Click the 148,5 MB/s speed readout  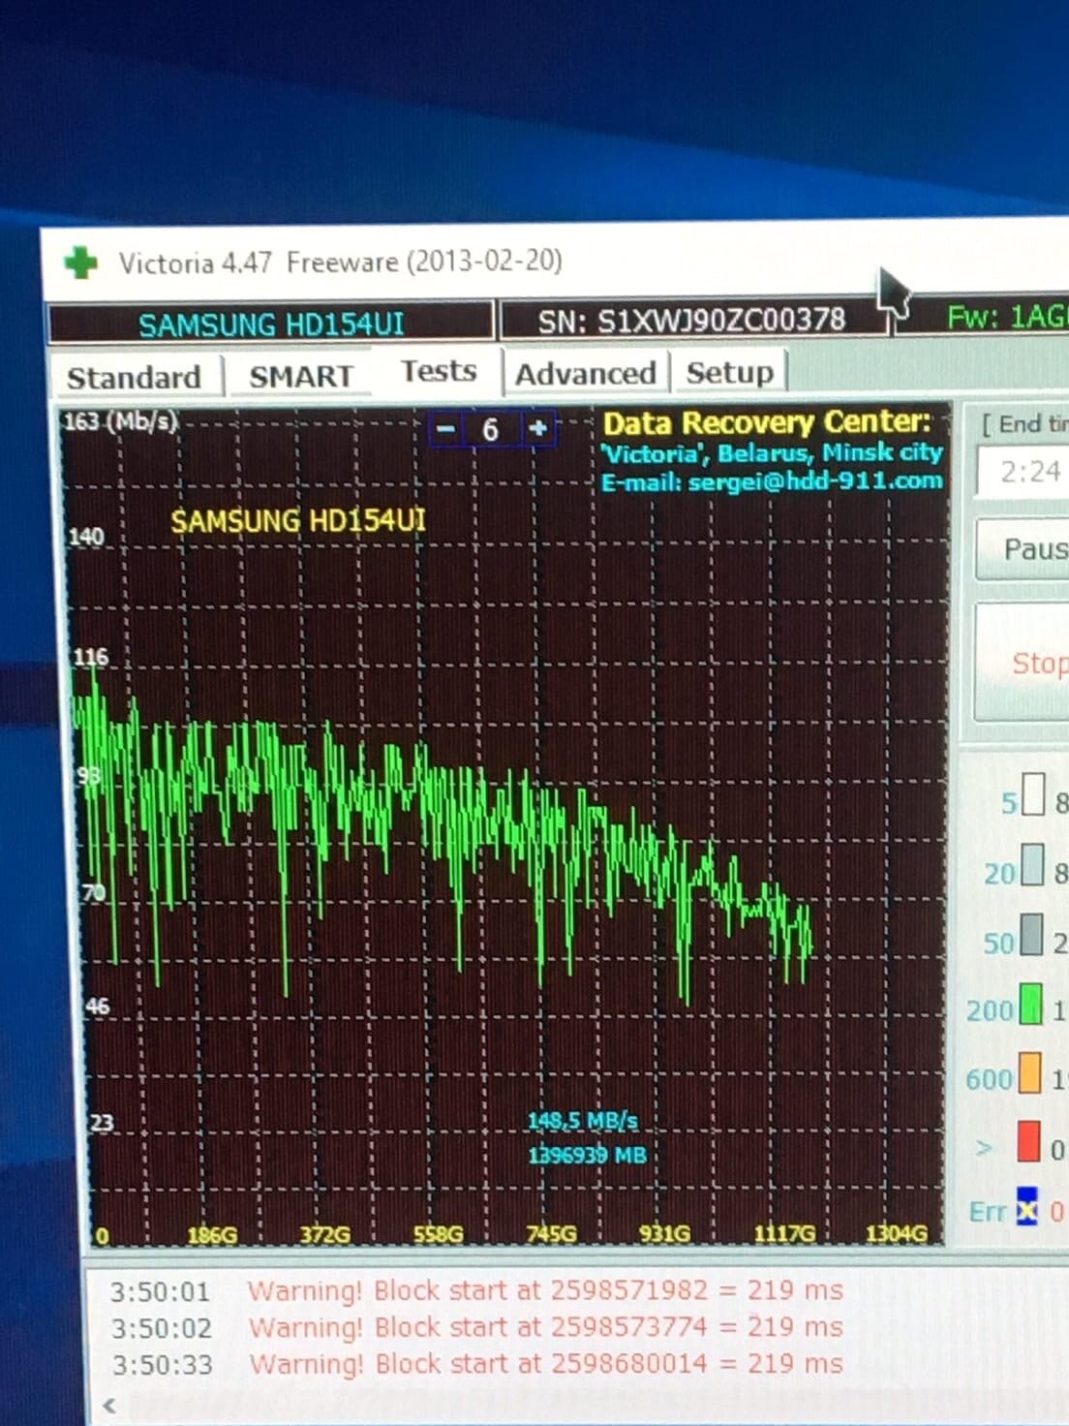pos(583,1121)
